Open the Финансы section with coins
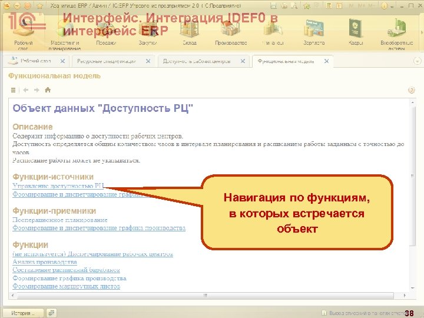The image size is (424, 318). pyautogui.click(x=273, y=32)
